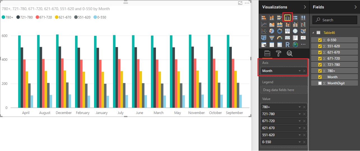Screen dimensions: 360x151
Task: Select the donut chart visualization
Action: [279, 31]
